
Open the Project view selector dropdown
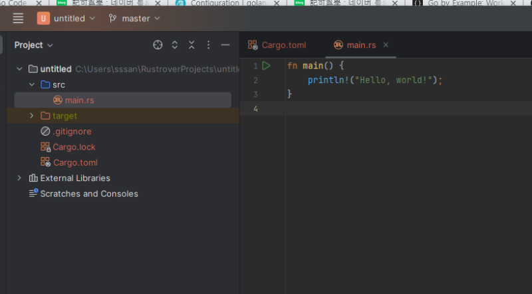(x=34, y=45)
